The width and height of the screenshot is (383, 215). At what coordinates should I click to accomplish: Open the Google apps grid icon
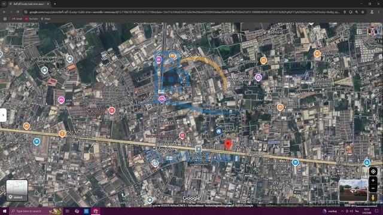pos(359,32)
